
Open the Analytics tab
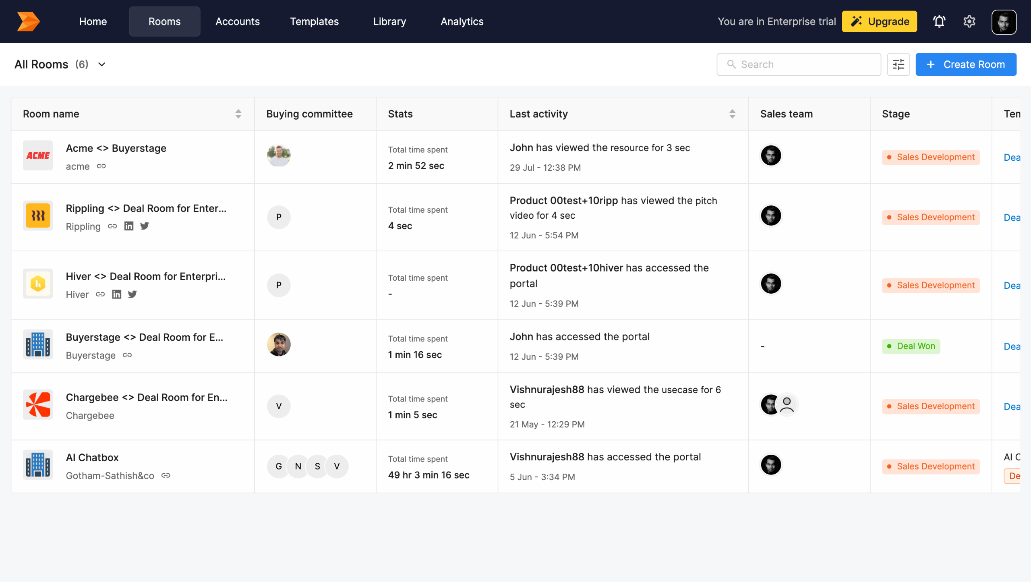462,21
